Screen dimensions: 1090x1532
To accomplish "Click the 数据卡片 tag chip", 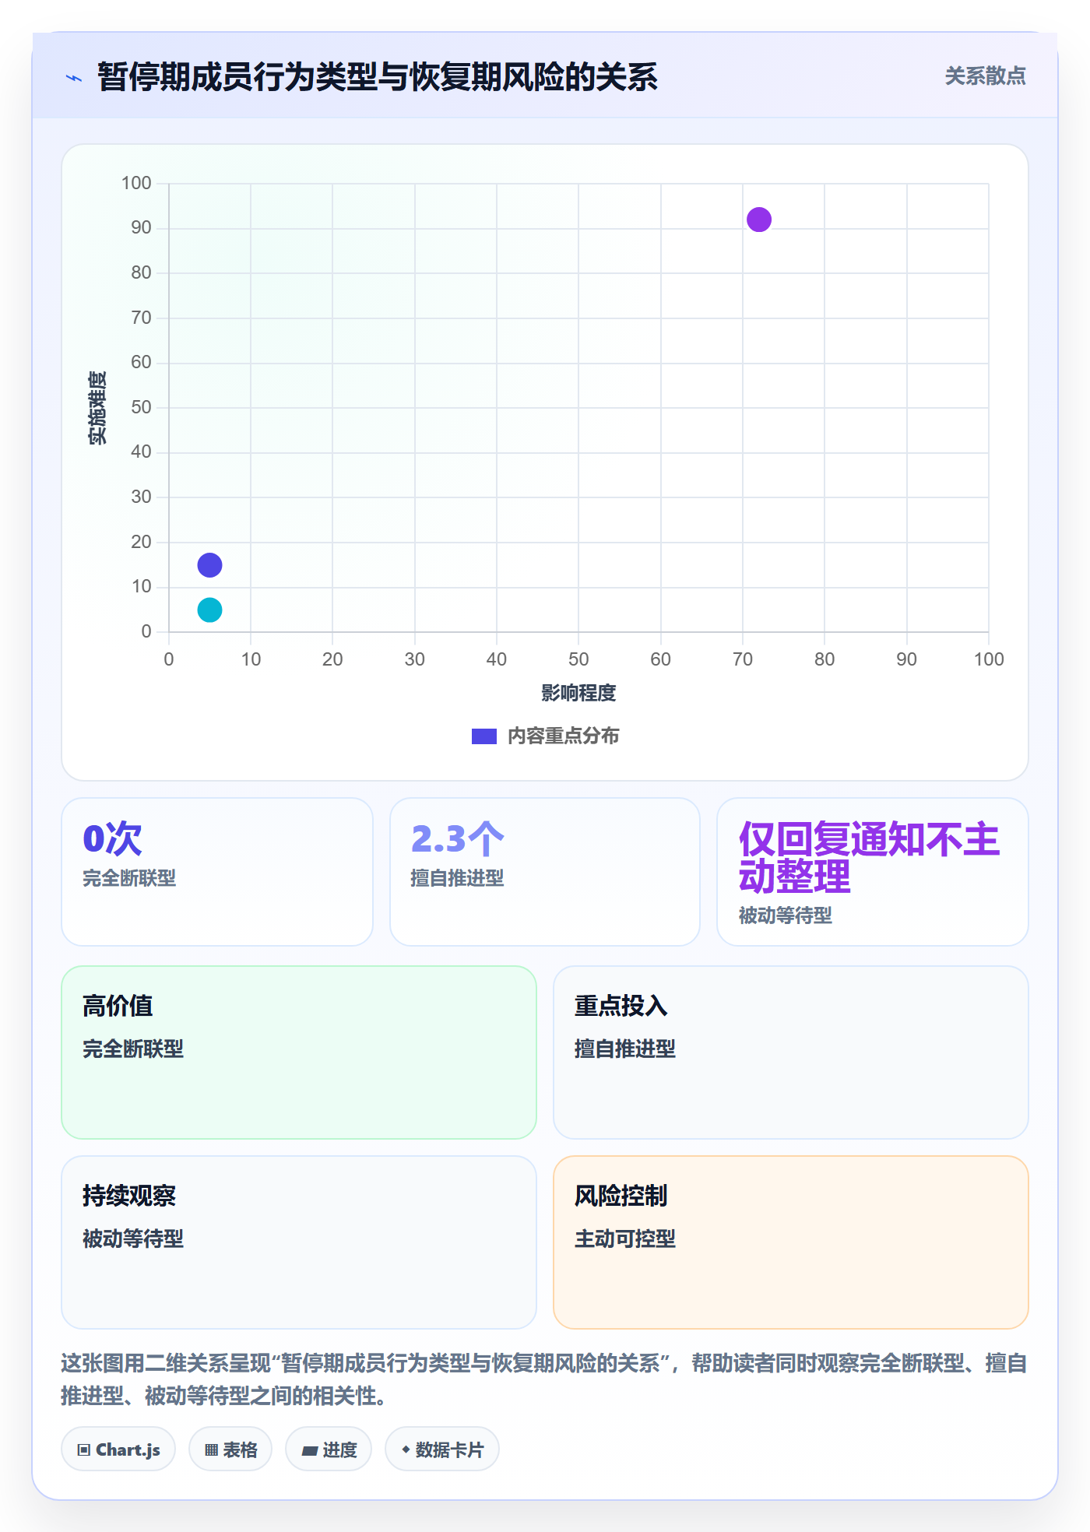I will (x=442, y=1449).
